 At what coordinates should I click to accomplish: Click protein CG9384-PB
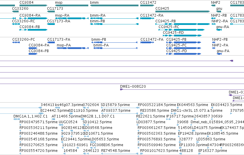click(33, 54)
